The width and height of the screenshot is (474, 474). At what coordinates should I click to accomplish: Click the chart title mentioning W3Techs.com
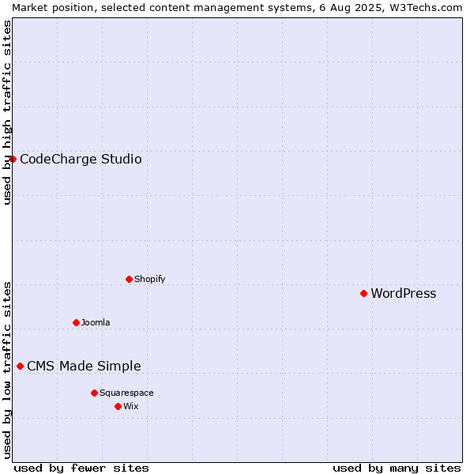[237, 8]
